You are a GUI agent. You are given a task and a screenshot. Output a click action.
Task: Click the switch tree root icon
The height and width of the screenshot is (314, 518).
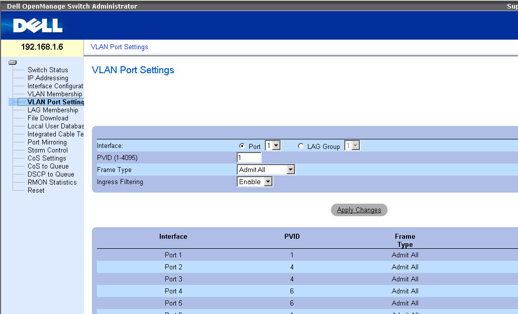(x=13, y=62)
